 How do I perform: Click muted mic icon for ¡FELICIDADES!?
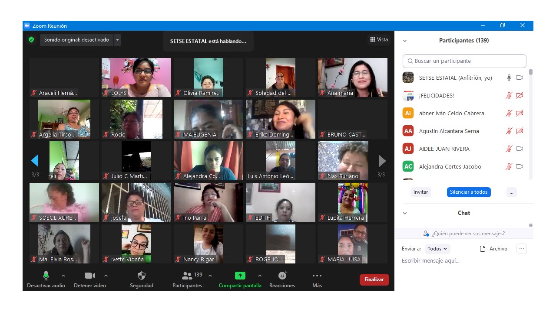tap(509, 96)
